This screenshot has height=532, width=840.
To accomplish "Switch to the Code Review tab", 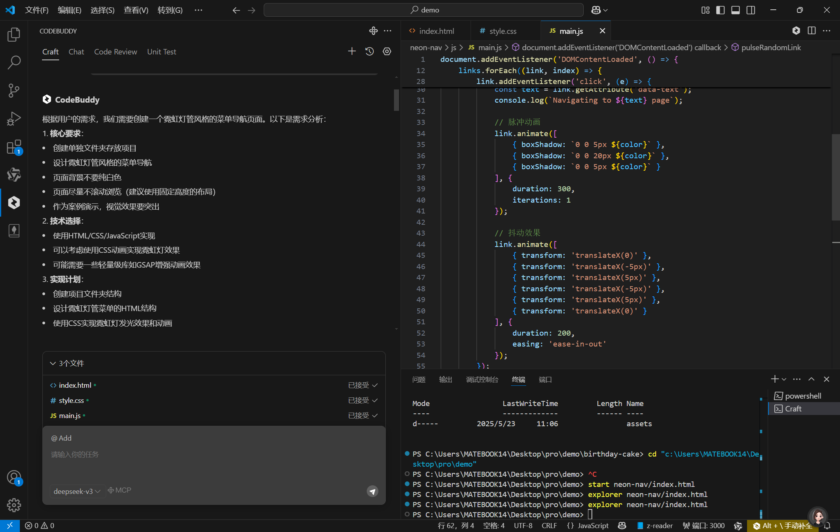I will tap(115, 52).
